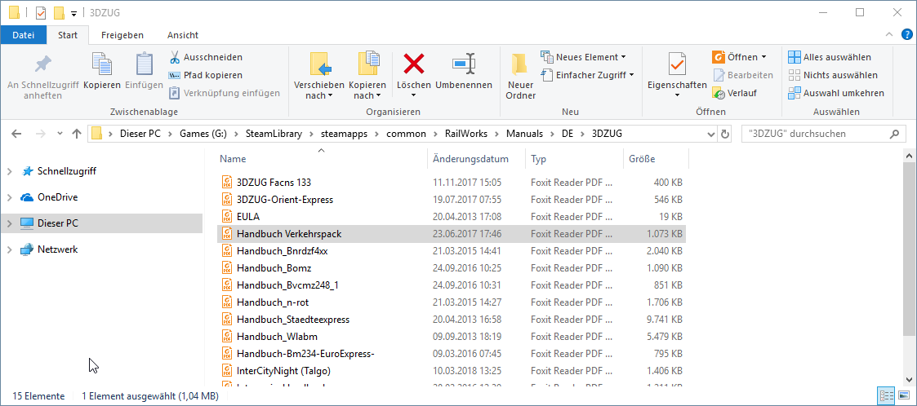Image resolution: width=917 pixels, height=406 pixels.
Task: Click the PDF icon of Handbuch_Staedteexpress
Action: coord(228,319)
